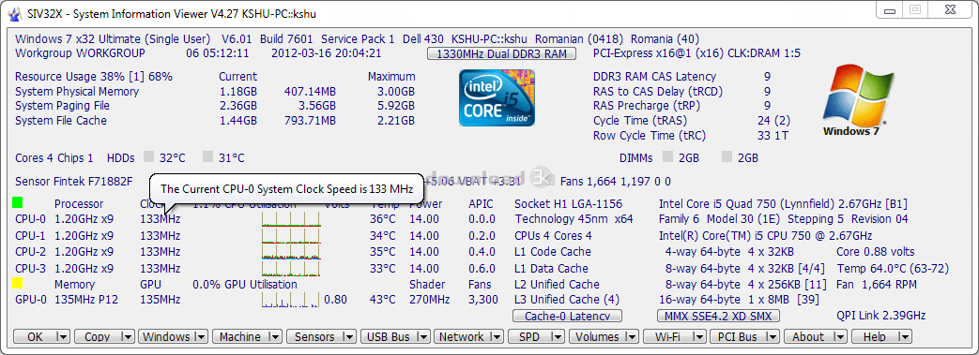Click the OK button

(x=41, y=337)
